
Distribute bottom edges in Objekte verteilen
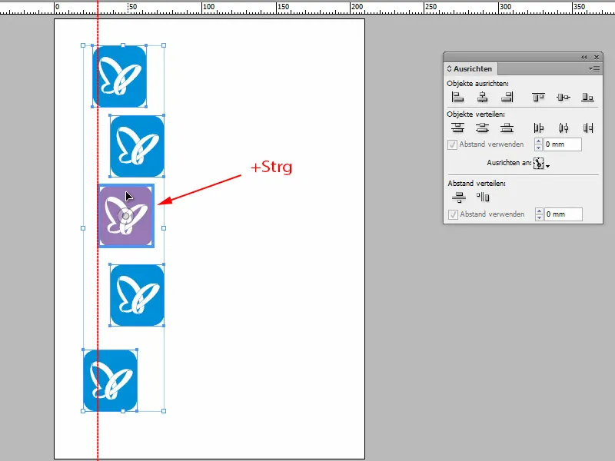point(507,128)
